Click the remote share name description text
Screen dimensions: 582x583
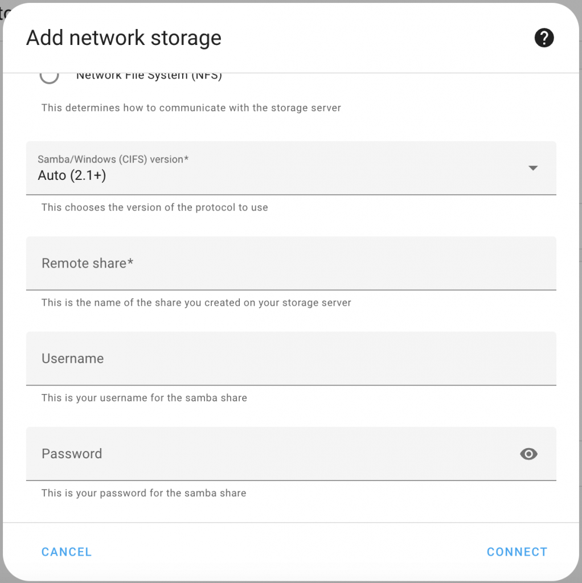coord(196,302)
